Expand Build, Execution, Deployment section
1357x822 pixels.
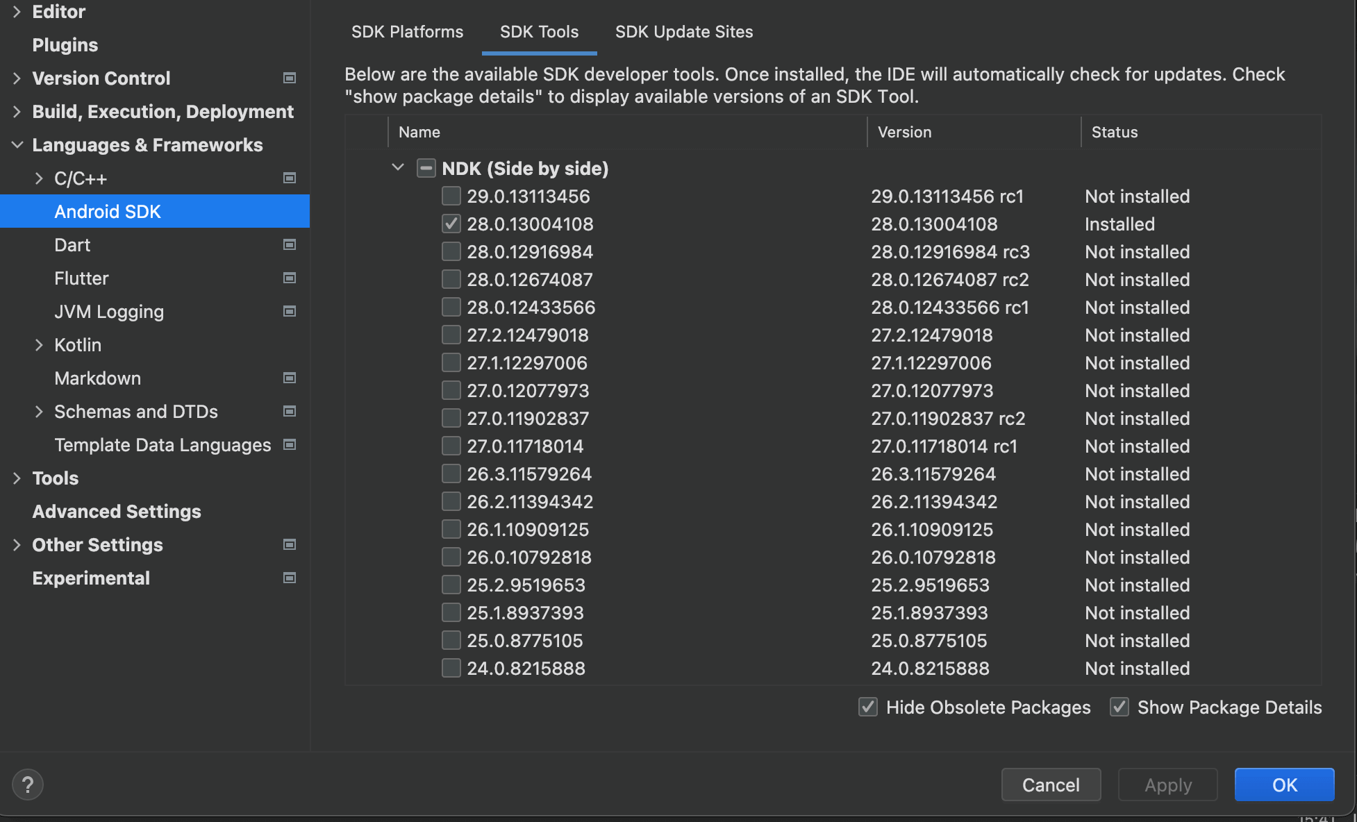[17, 112]
